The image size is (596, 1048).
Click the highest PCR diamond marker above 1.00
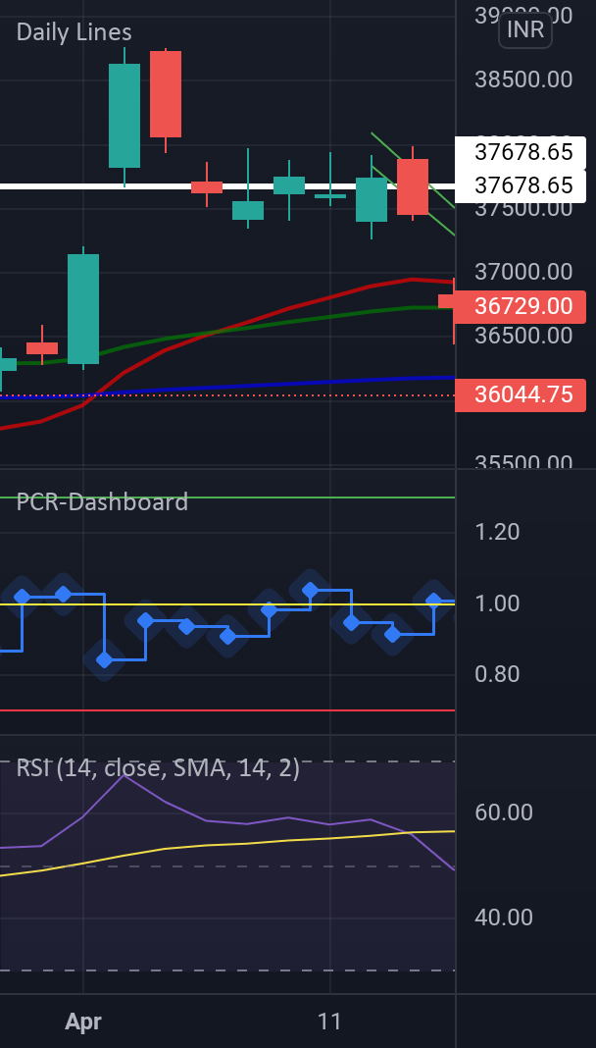coord(310,590)
